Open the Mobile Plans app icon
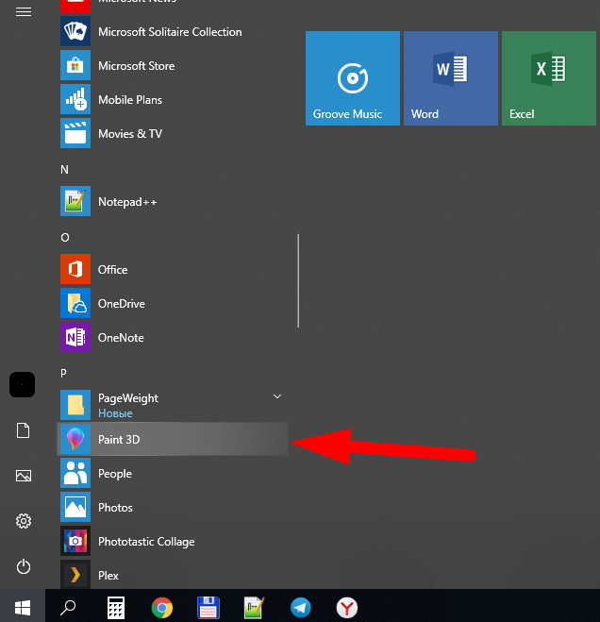The height and width of the screenshot is (622, 600). pos(75,99)
